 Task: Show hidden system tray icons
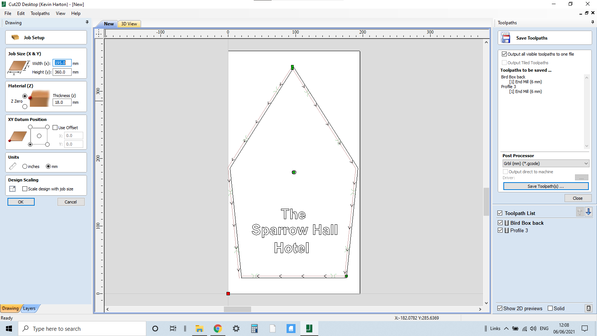click(x=506, y=329)
